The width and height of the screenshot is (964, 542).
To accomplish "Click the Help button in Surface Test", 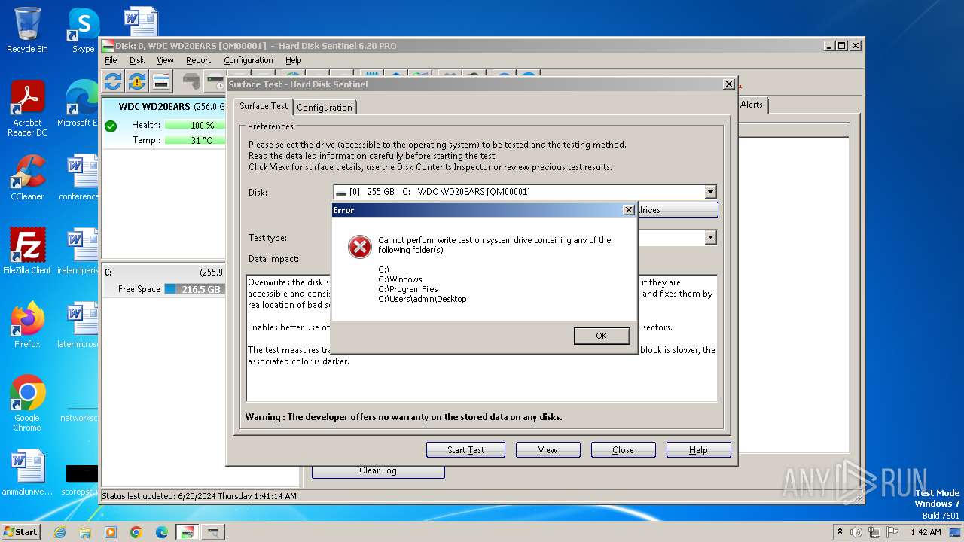I will tap(698, 450).
